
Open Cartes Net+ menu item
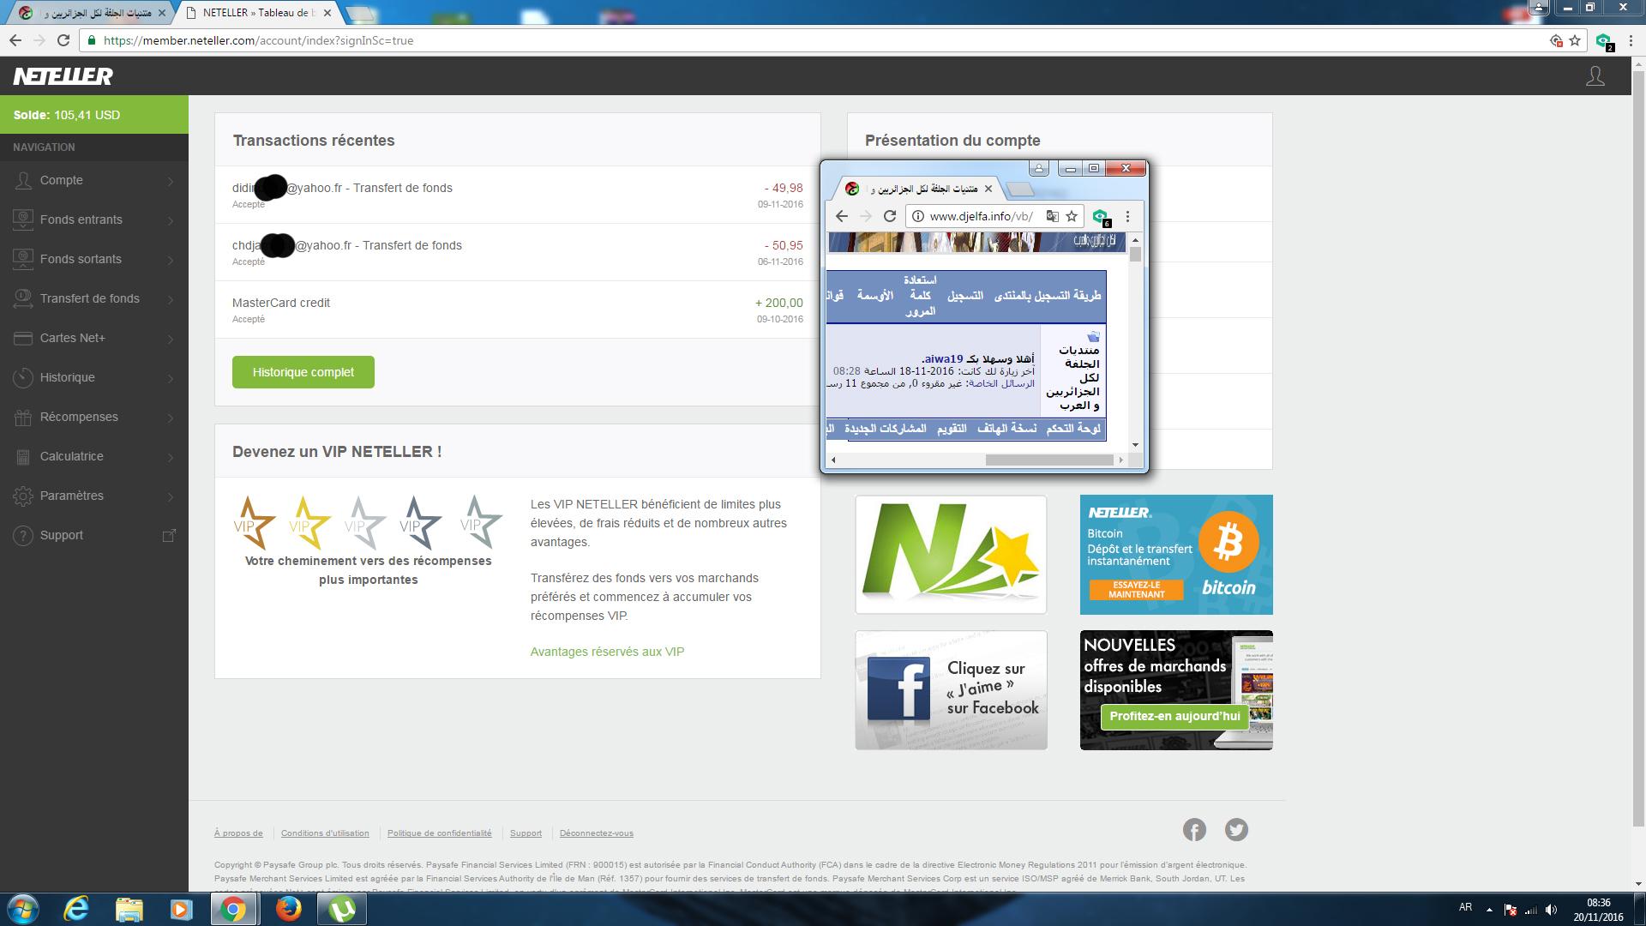pyautogui.click(x=94, y=338)
